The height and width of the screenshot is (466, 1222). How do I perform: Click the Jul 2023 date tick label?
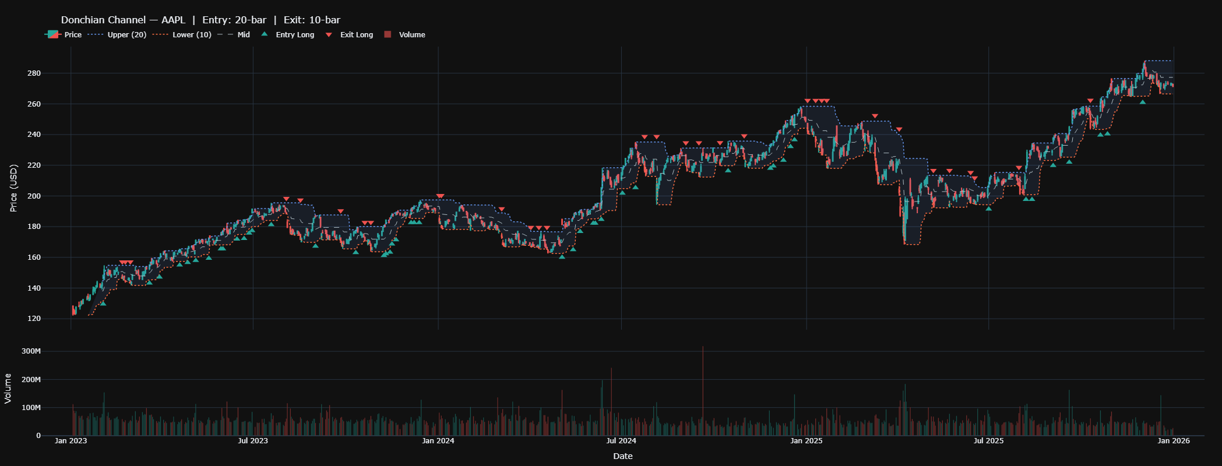[x=253, y=441]
